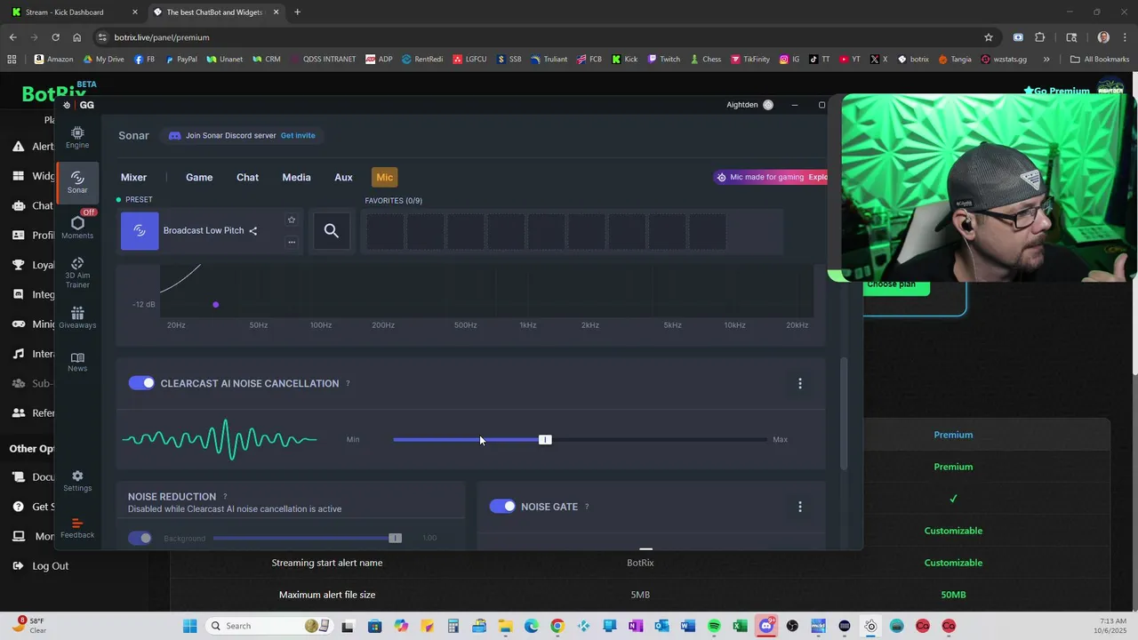Click the GG window vertical scrollbar
The height and width of the screenshot is (640, 1138).
(x=844, y=413)
